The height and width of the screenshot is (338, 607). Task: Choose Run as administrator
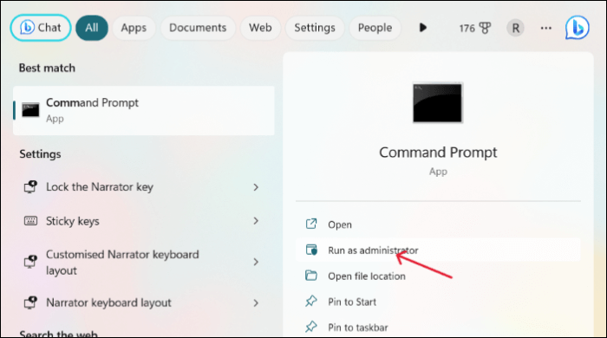tap(438, 250)
